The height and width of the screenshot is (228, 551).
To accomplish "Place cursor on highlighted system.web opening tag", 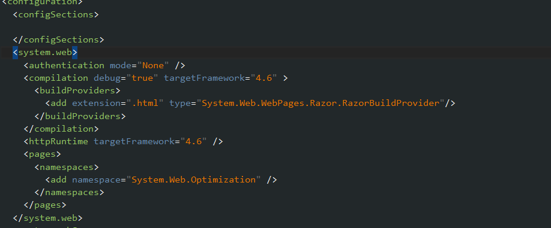I will coord(45,53).
